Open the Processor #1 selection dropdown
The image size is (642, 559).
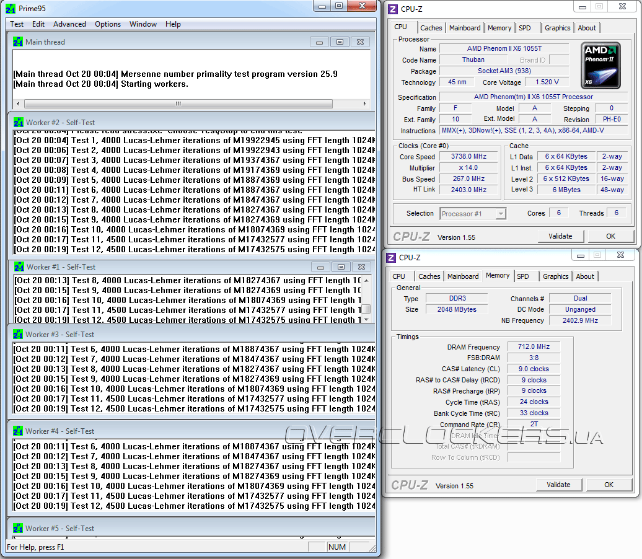(473, 214)
